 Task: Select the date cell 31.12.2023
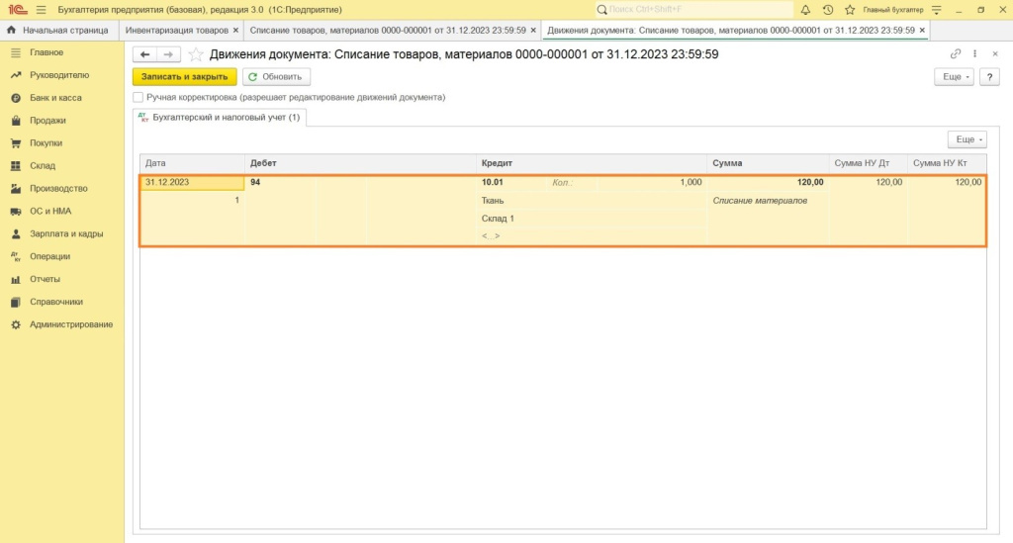click(193, 183)
